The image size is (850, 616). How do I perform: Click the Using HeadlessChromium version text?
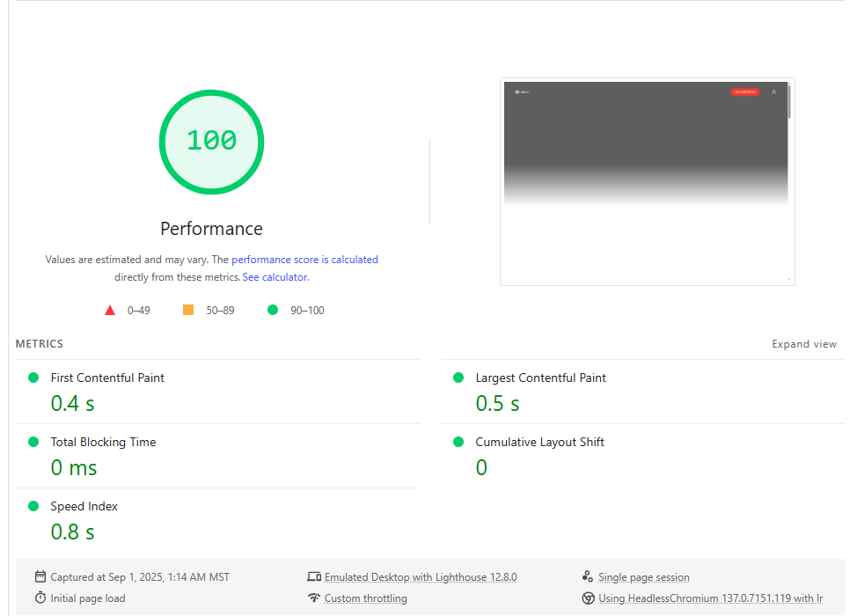pos(710,598)
